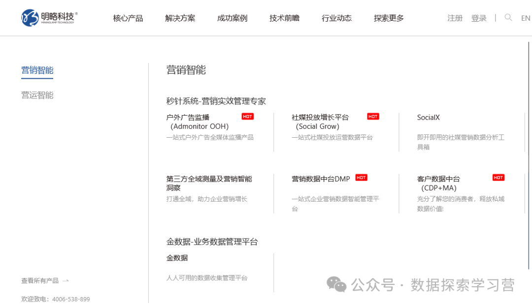This screenshot has width=532, height=306.
Task: Open the 金数据 product link
Action: 177,258
